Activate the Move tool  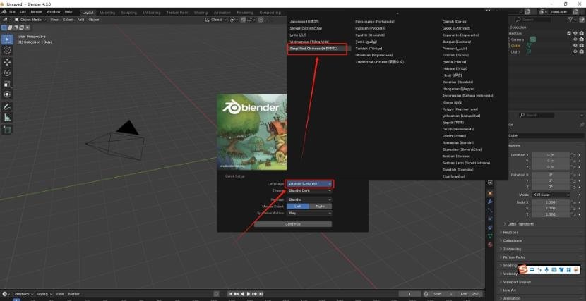(8, 62)
